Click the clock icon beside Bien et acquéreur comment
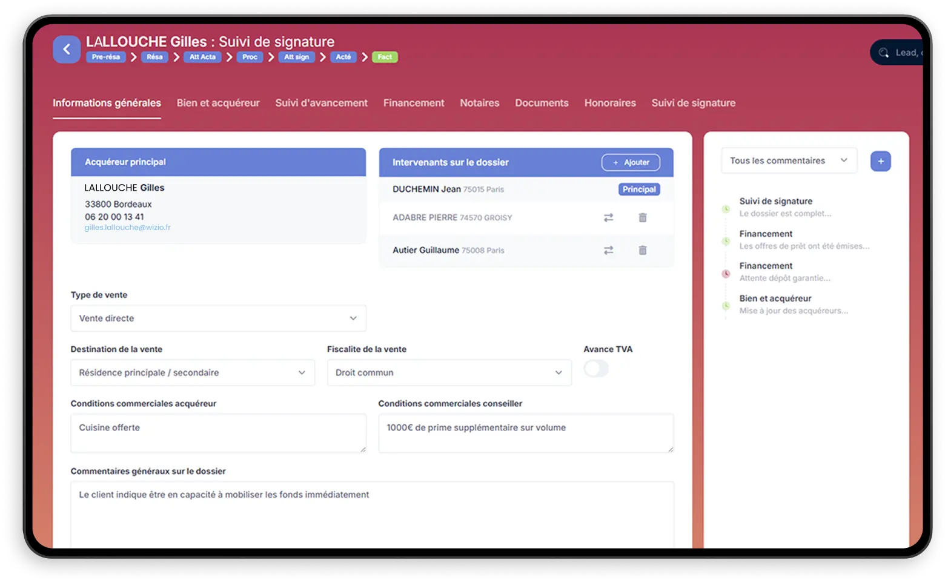Screen dimensions: 948x583 coord(726,306)
